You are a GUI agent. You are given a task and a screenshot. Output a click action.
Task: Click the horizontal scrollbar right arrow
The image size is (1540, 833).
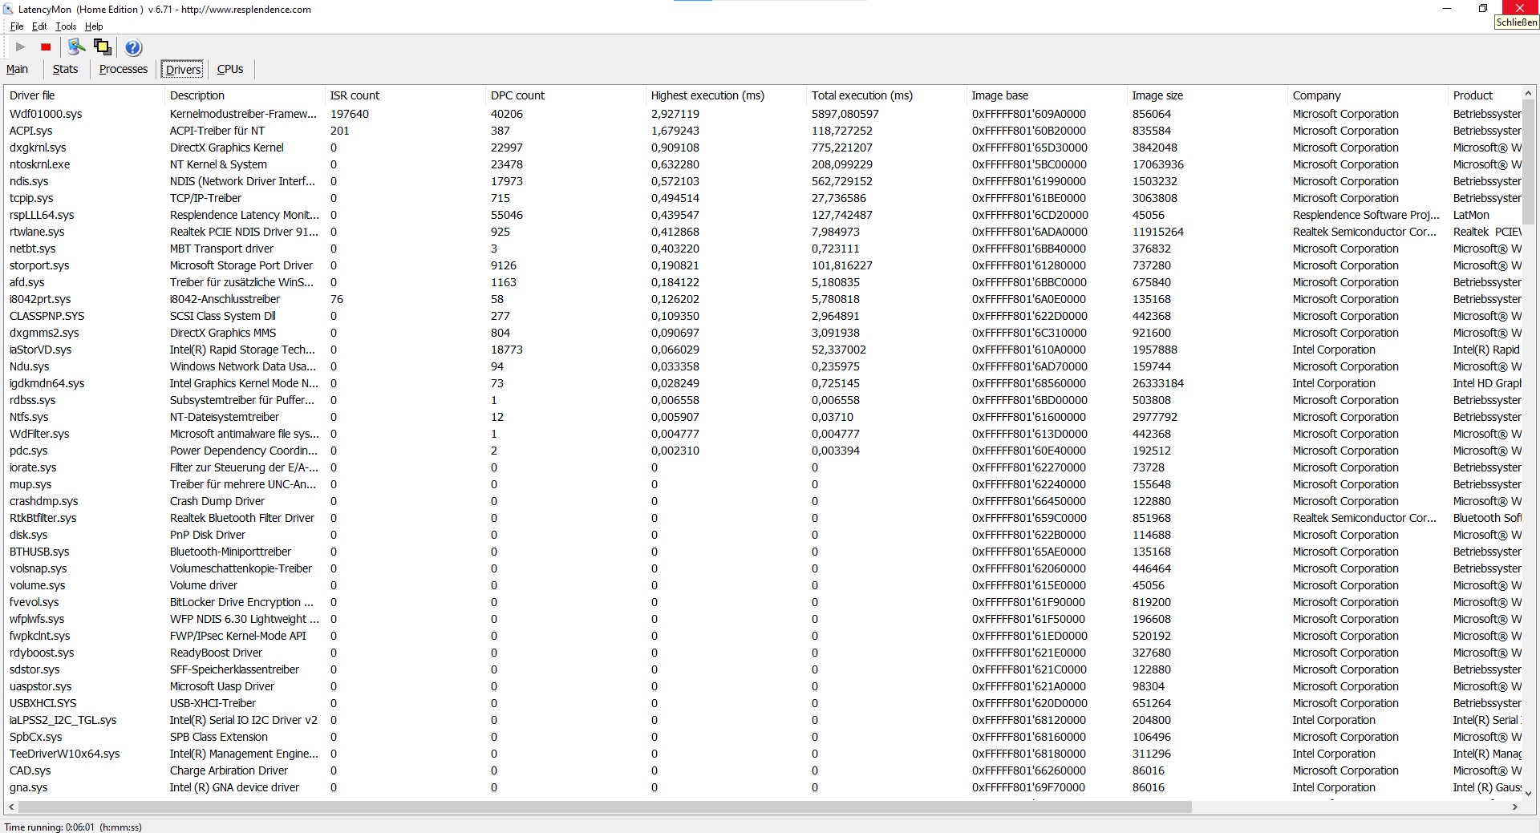click(1514, 807)
